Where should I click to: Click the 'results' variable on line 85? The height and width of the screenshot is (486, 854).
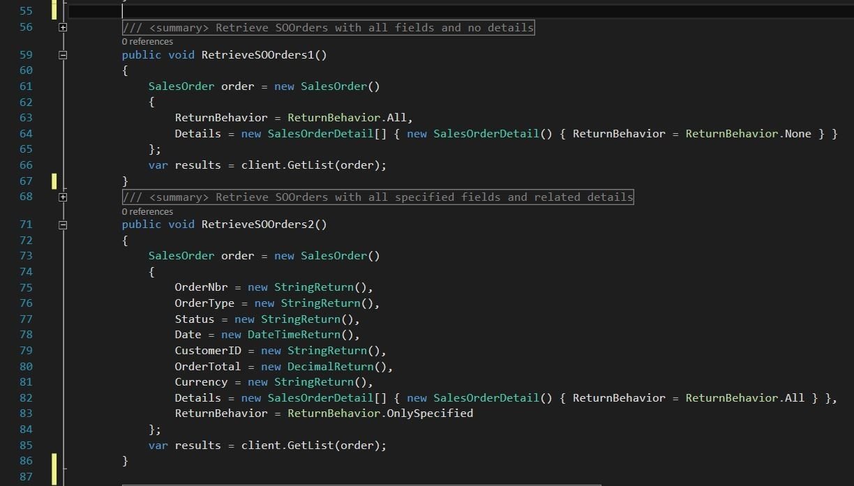(198, 445)
